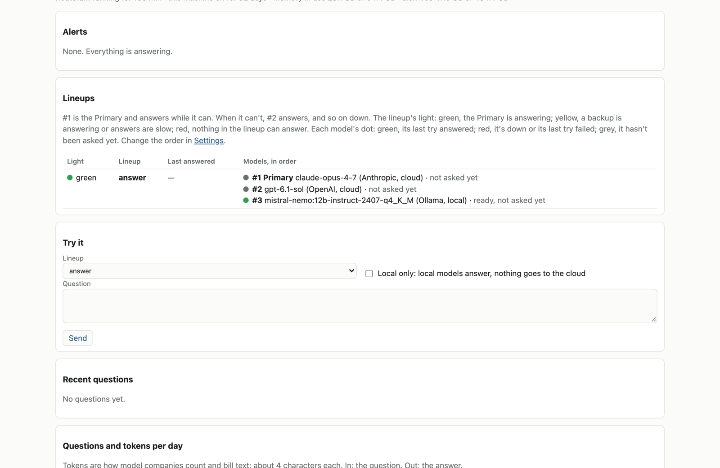Click the green dot beside mistral-nemo
Screen dimensions: 720x468
pyautogui.click(x=246, y=200)
